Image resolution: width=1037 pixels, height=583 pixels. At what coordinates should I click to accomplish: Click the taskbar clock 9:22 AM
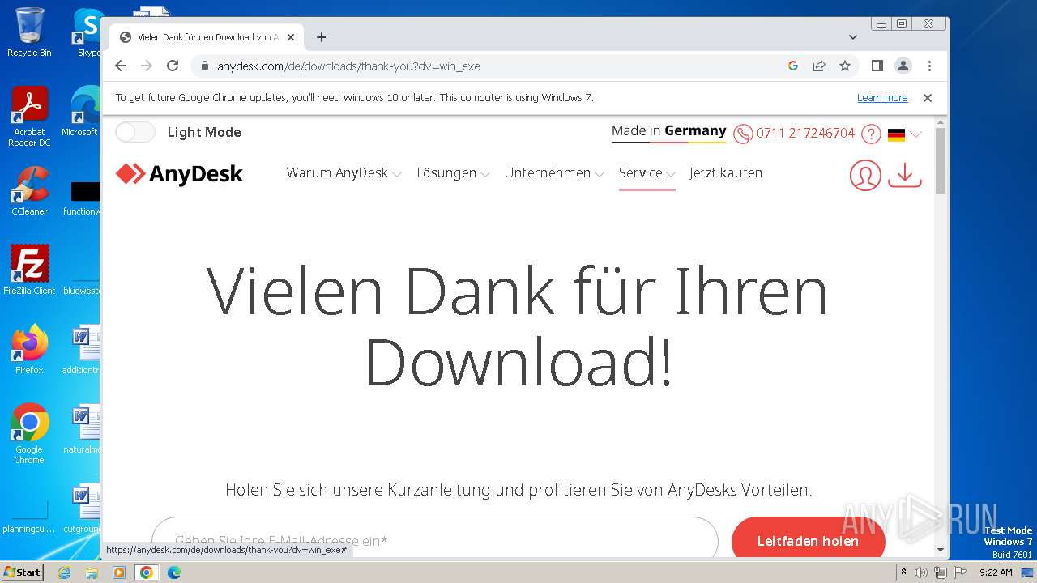(996, 572)
